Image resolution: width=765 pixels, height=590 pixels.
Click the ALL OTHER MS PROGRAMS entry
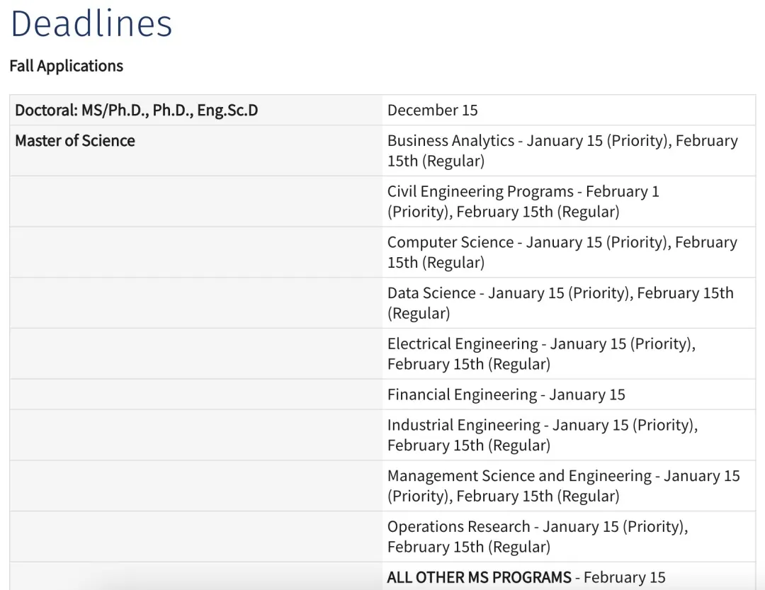point(526,577)
